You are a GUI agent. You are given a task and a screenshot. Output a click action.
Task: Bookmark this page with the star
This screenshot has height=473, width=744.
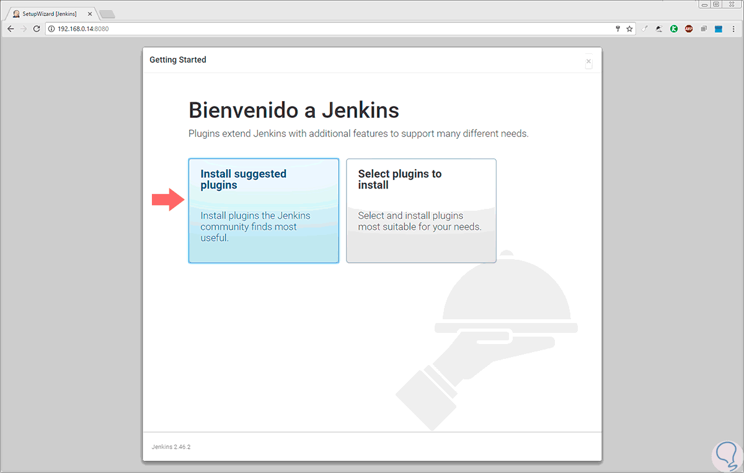629,29
